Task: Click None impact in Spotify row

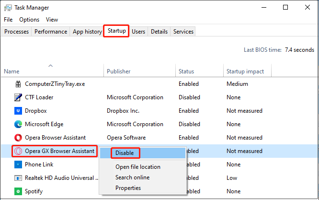Action: click(x=234, y=191)
